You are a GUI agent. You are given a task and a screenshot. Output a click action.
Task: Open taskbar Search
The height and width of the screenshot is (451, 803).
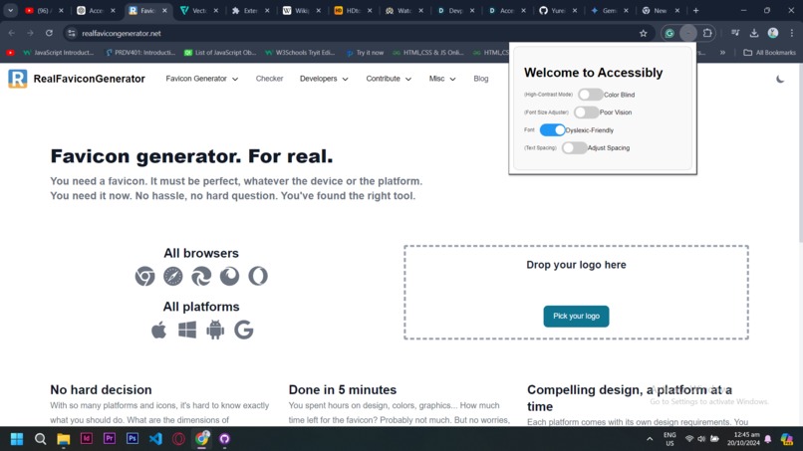coord(40,439)
